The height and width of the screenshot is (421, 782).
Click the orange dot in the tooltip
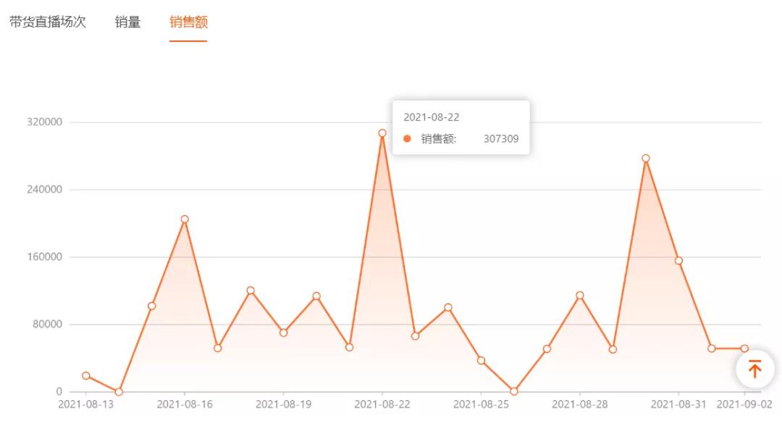coord(407,139)
